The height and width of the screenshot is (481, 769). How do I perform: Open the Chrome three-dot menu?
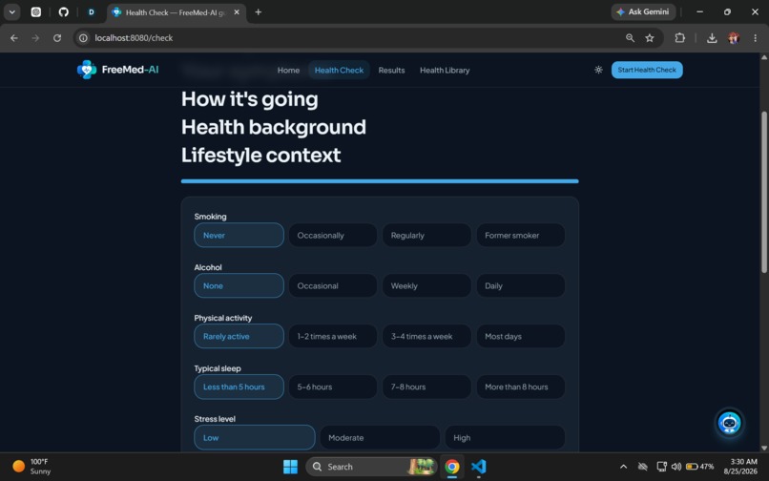755,38
